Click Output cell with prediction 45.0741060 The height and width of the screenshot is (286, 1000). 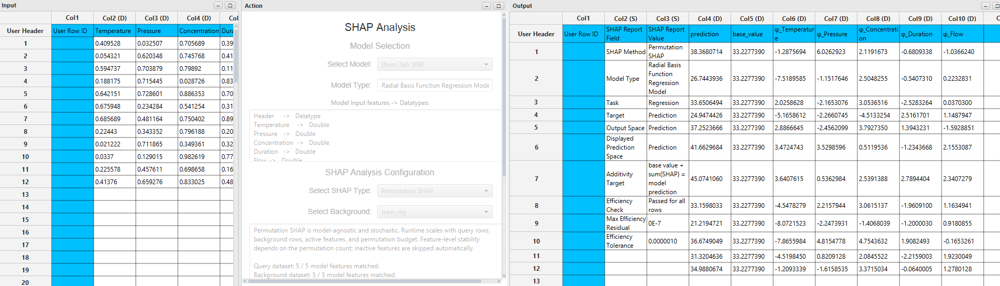click(x=710, y=178)
